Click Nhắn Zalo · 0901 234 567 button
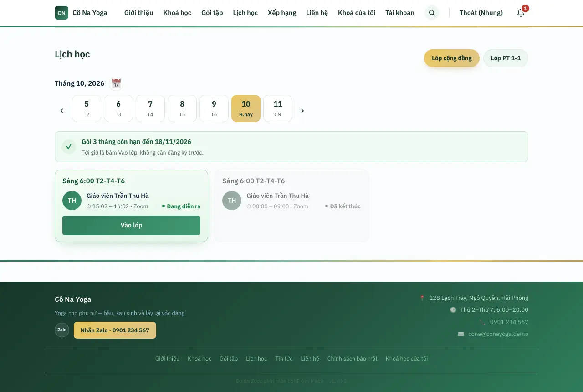The image size is (583, 392). click(x=115, y=330)
